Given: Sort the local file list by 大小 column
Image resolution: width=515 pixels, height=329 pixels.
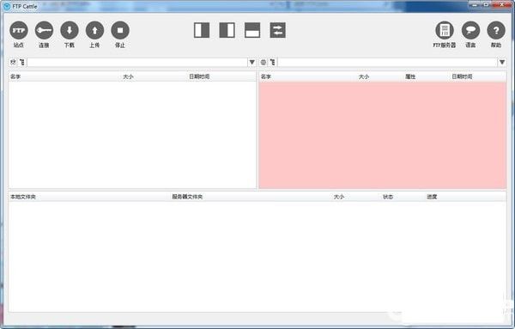Looking at the screenshot, I should click(128, 76).
